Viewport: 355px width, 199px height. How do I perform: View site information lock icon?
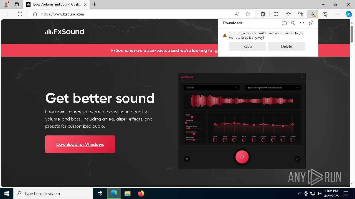pos(35,14)
